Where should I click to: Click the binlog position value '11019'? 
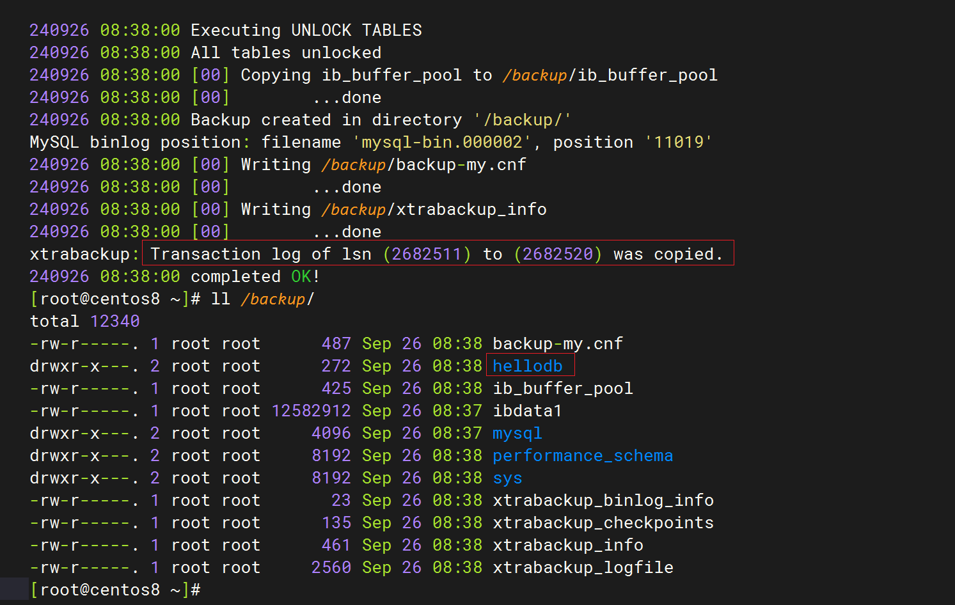(679, 143)
